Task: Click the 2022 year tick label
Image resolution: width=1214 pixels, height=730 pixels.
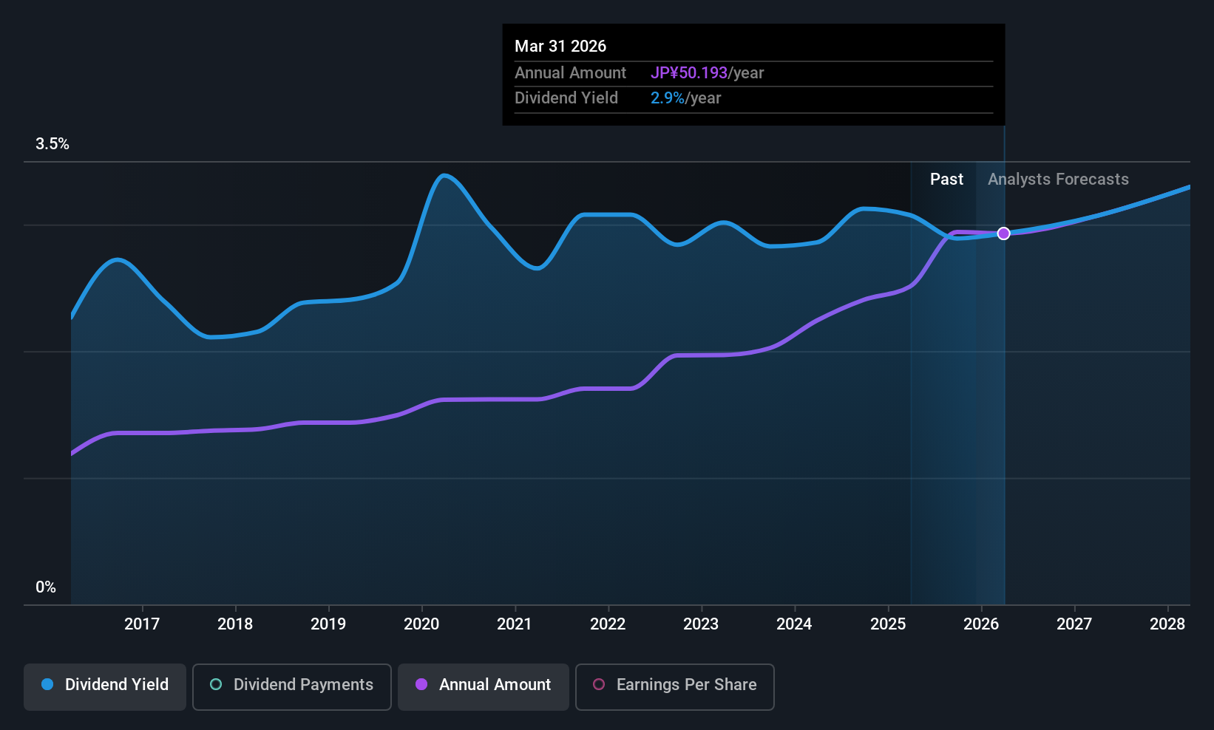Action: click(608, 624)
